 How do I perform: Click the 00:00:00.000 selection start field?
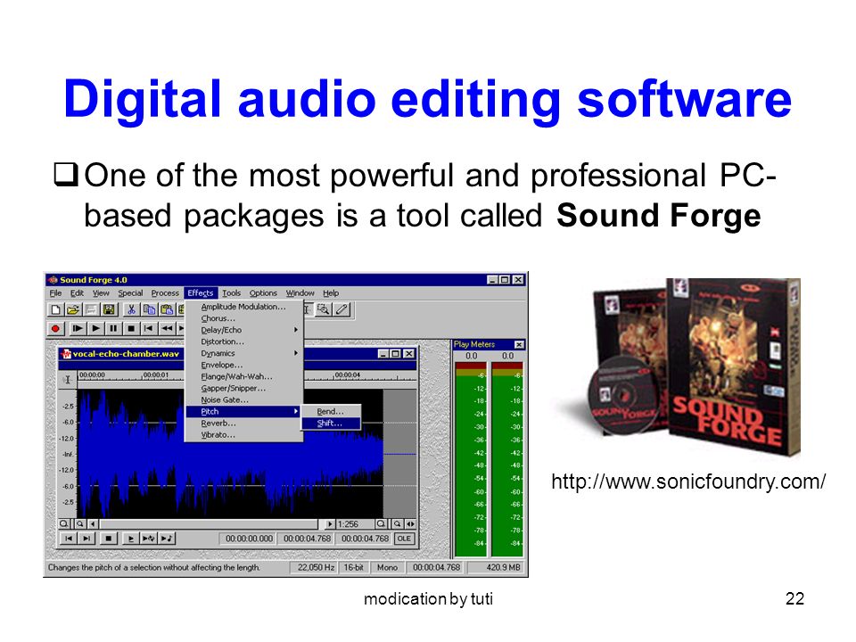249,539
